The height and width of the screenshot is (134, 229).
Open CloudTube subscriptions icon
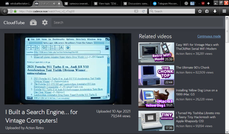pyautogui.click(x=33, y=23)
